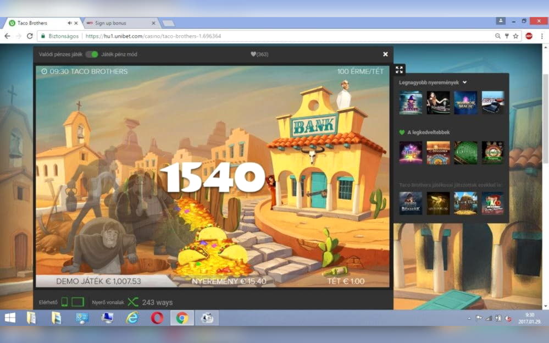This screenshot has height=343, width=549.
Task: Expand game to fullscreen with arrows icon
Action: (x=399, y=70)
